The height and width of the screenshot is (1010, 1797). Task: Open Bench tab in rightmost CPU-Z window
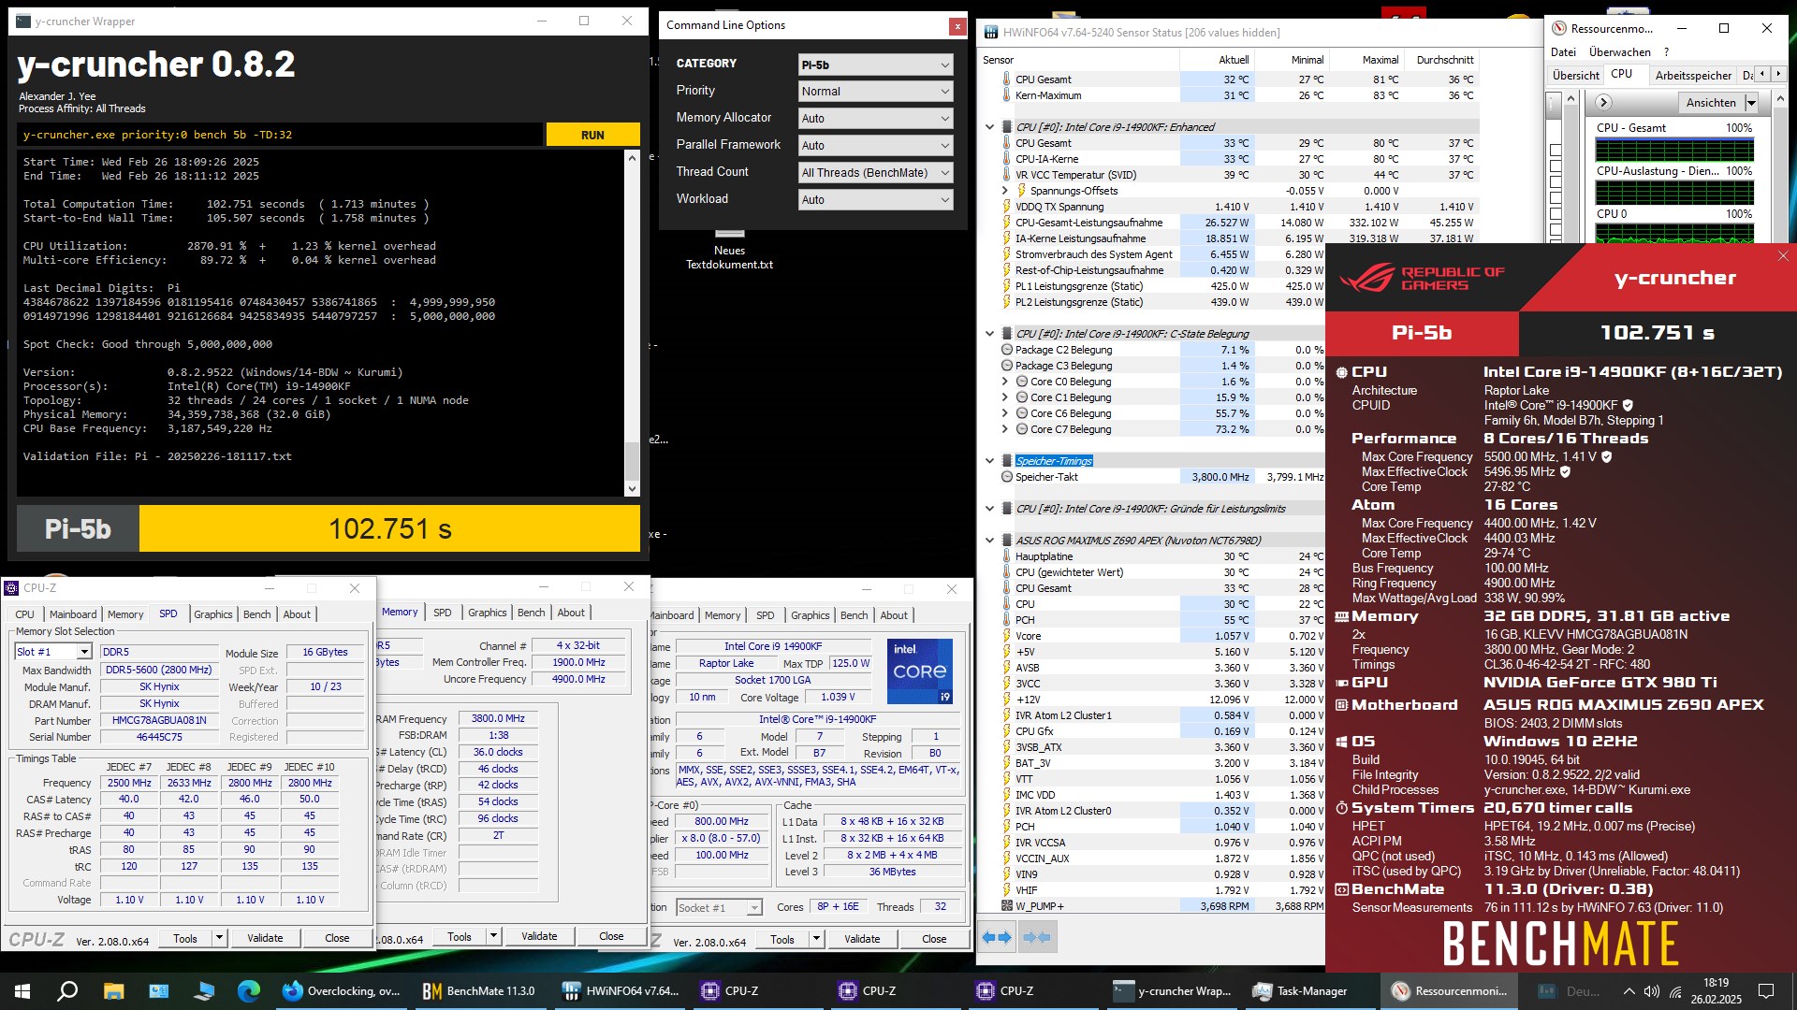tap(854, 615)
